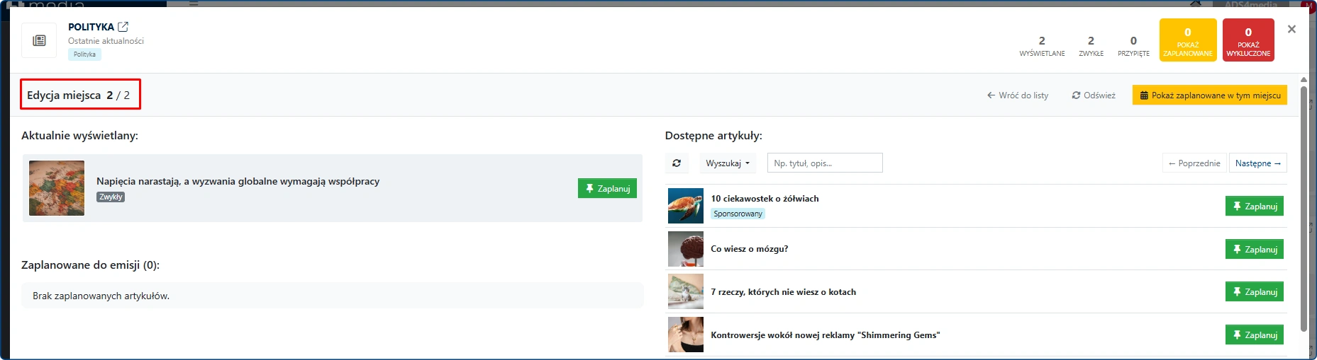Schedule the 'Co wiesz o mózgu?' article
The width and height of the screenshot is (1317, 360).
pyautogui.click(x=1254, y=250)
